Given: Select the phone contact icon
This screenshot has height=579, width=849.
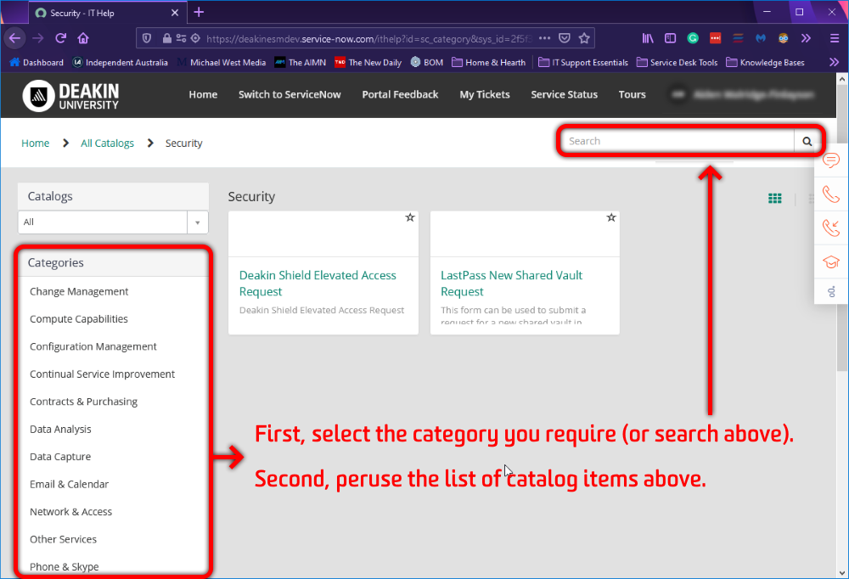Looking at the screenshot, I should click(x=830, y=194).
